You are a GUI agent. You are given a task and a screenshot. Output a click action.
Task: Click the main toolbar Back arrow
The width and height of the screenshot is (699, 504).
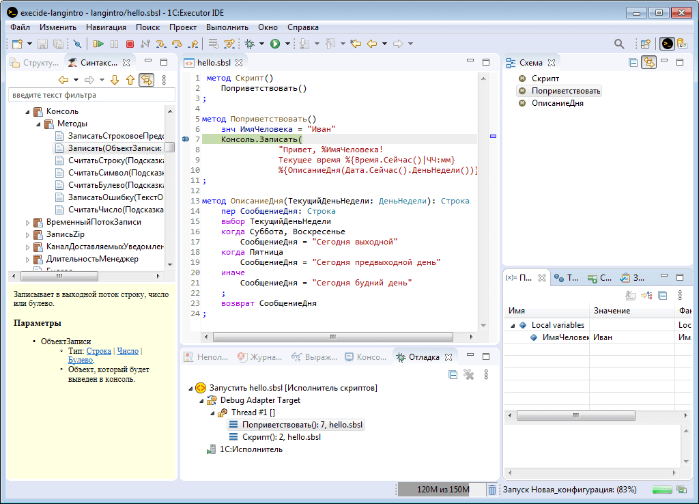[372, 44]
